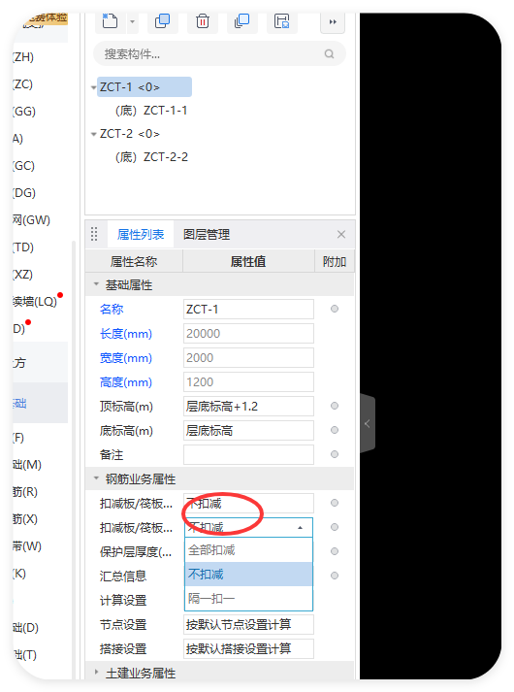The width and height of the screenshot is (514, 692).
Task: Select the (DG) sidebar item
Action: 24,193
